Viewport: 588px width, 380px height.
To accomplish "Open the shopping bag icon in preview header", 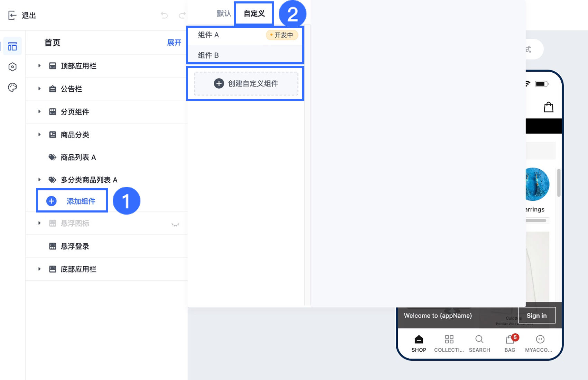I will (549, 107).
